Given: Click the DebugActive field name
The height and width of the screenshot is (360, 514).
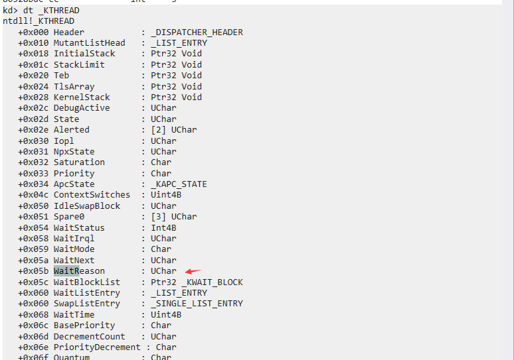Looking at the screenshot, I should point(82,108).
